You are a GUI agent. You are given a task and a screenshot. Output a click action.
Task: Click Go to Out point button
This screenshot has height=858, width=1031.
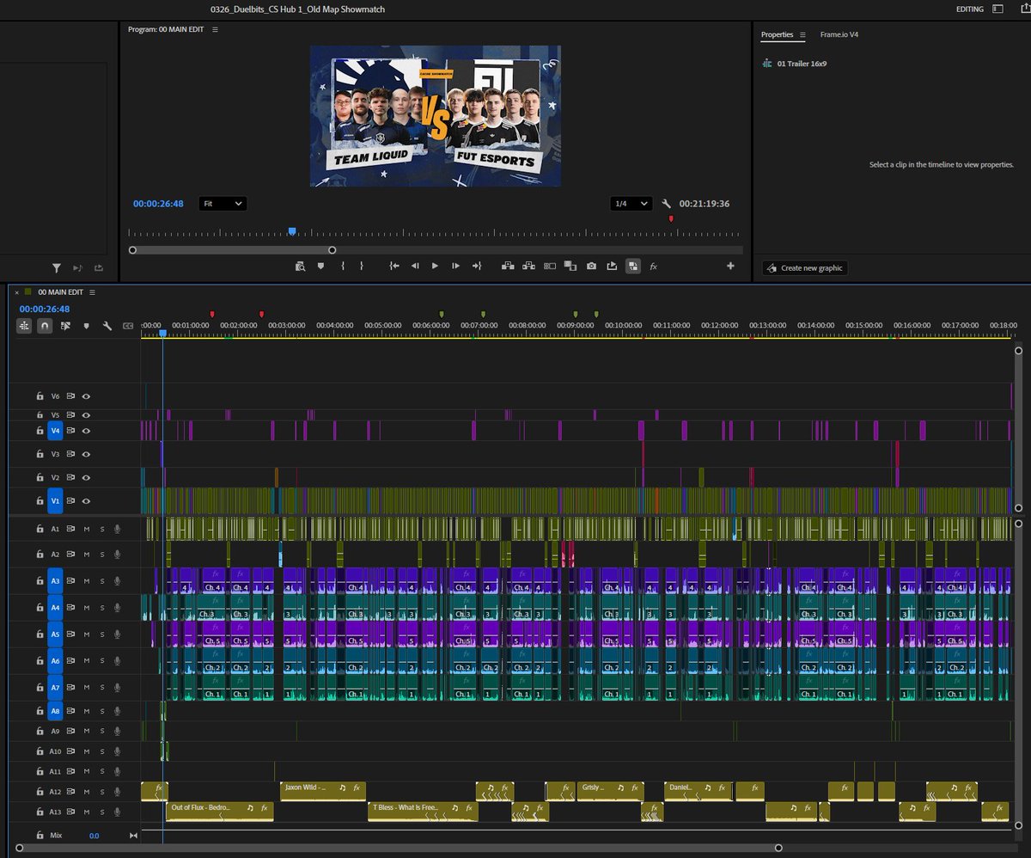pyautogui.click(x=476, y=267)
